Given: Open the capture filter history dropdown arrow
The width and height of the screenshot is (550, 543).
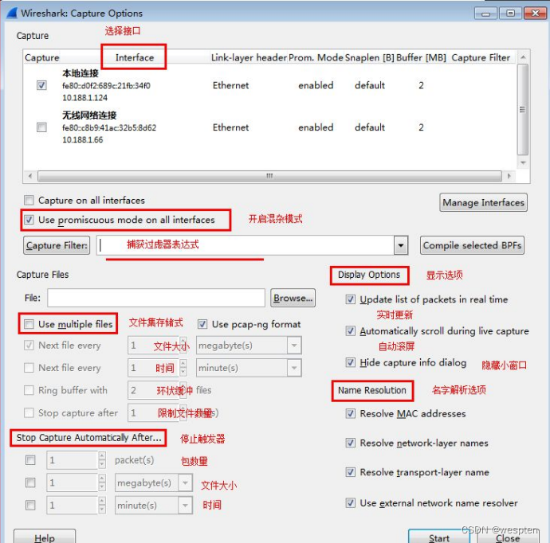Looking at the screenshot, I should point(401,245).
